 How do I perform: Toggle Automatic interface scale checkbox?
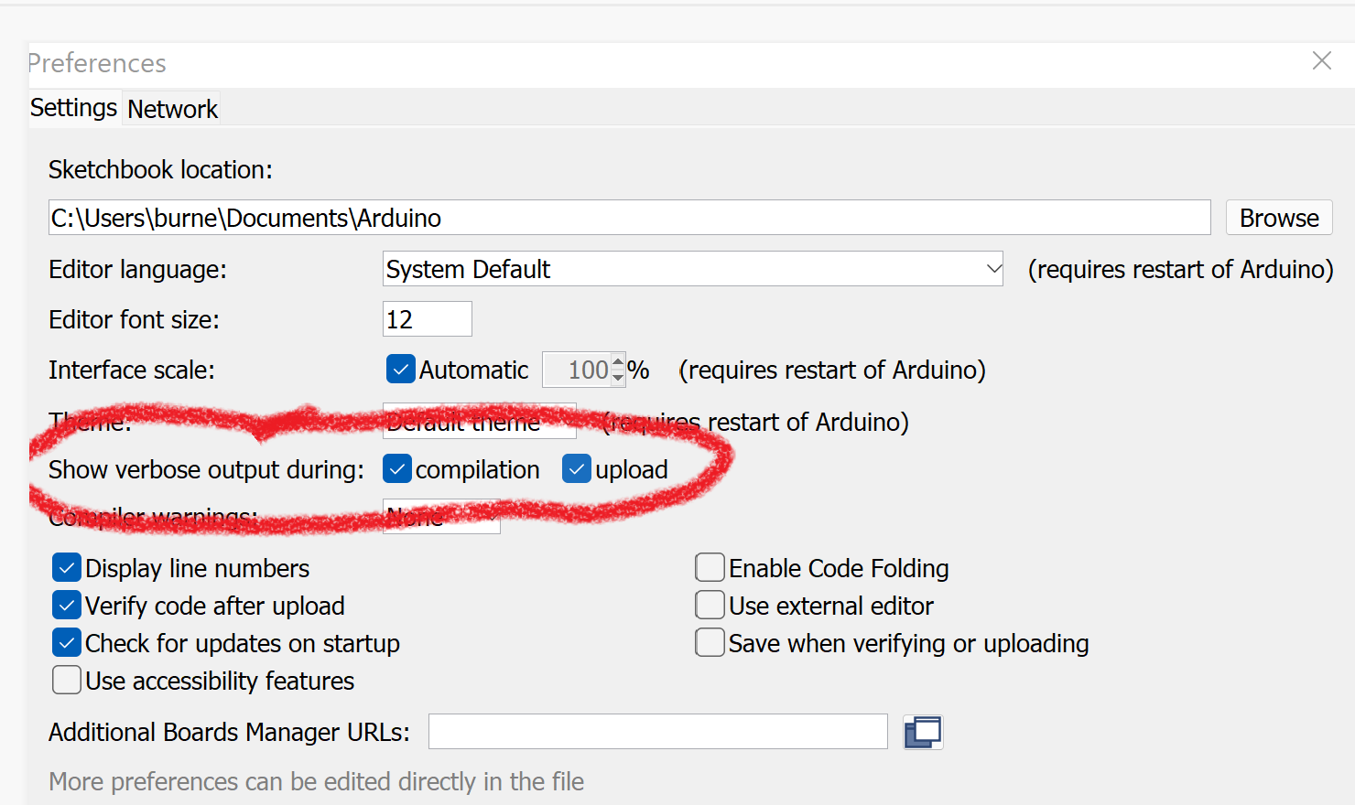tap(401, 370)
